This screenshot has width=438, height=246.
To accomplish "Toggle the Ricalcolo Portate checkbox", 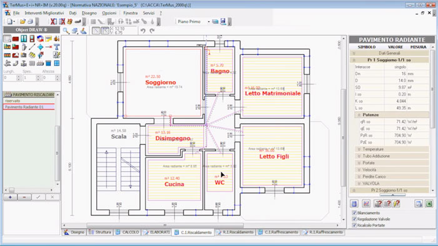I will 355,225.
